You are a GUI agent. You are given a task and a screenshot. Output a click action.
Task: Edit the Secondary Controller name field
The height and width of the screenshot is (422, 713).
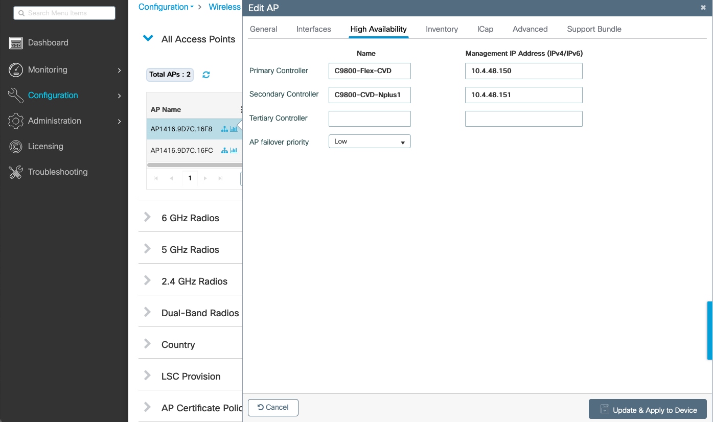370,95
